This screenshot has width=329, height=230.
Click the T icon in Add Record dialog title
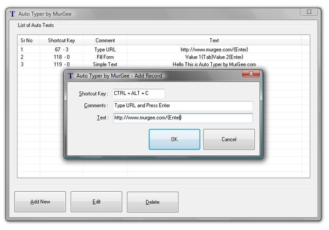click(x=71, y=76)
